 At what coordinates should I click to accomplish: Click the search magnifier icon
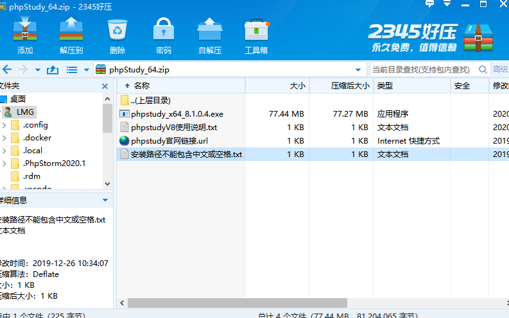click(483, 70)
